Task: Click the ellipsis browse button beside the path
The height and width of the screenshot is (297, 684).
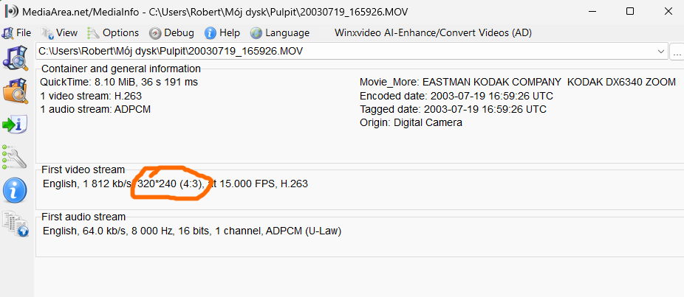Action: pos(677,51)
